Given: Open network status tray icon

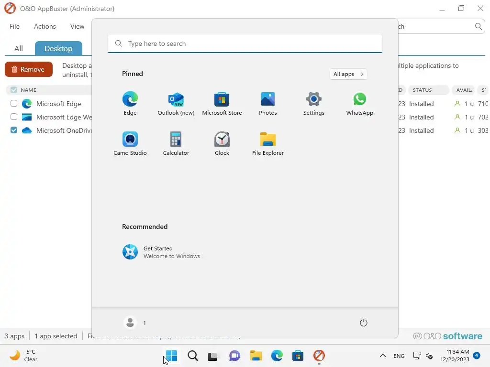Looking at the screenshot, I should coord(417,356).
